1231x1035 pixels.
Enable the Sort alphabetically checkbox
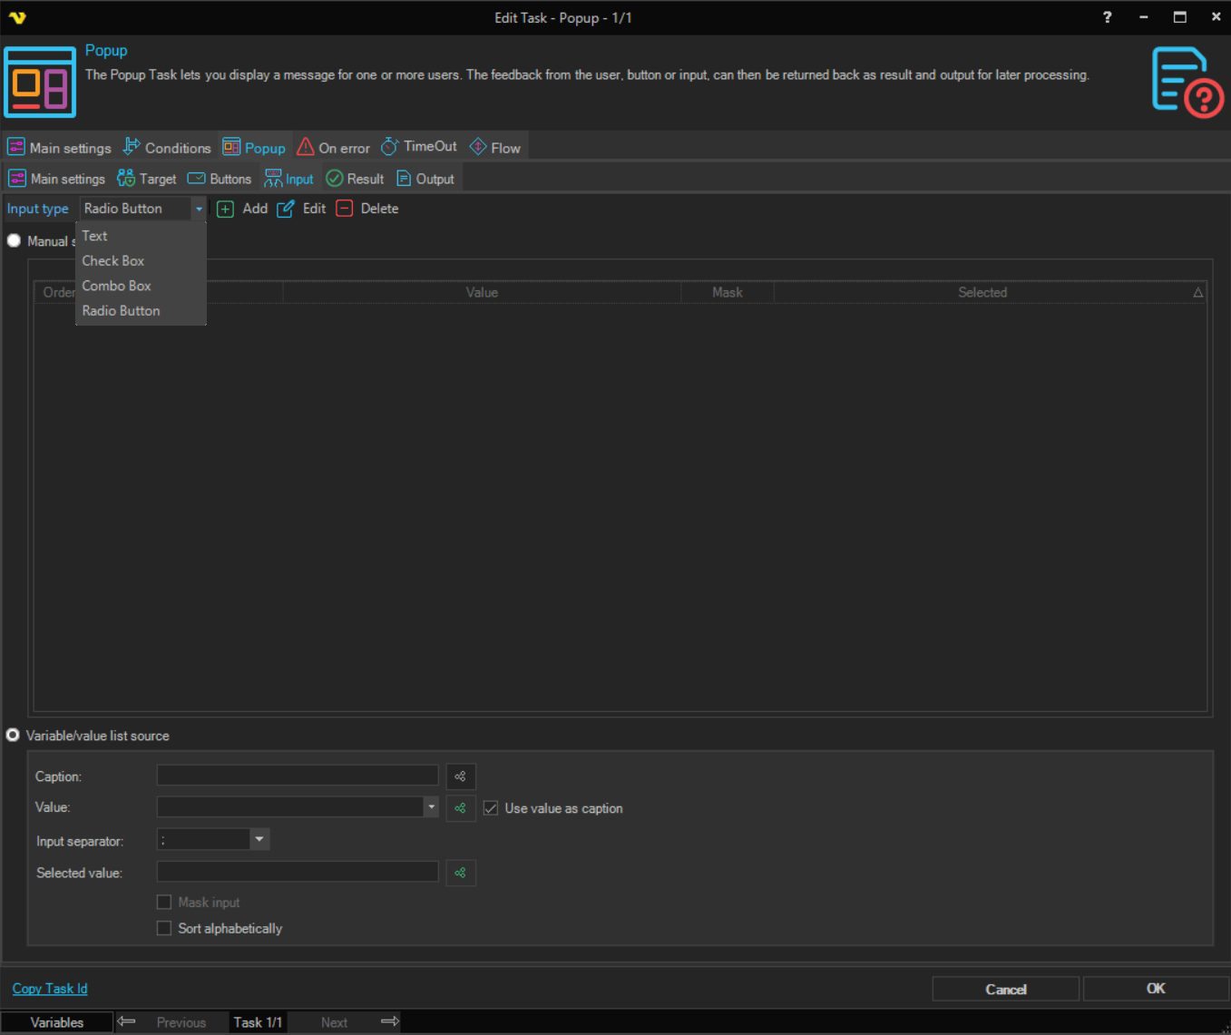(x=164, y=928)
